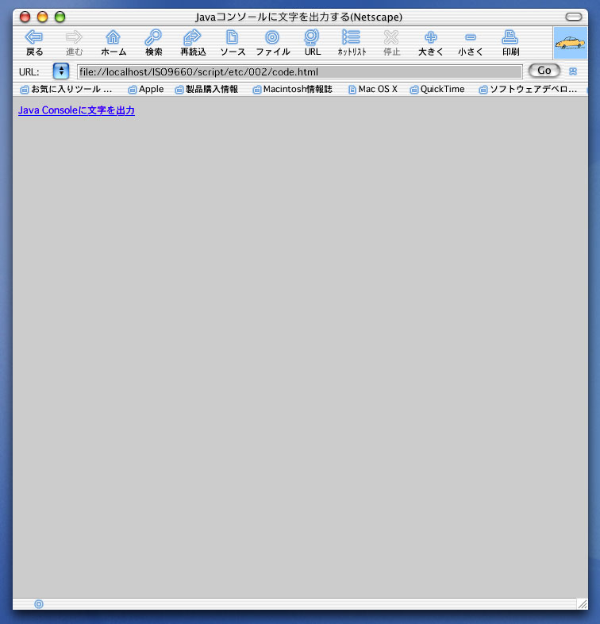Screen dimensions: 600x624
Task: Click the small icon next to Go
Action: 573,71
